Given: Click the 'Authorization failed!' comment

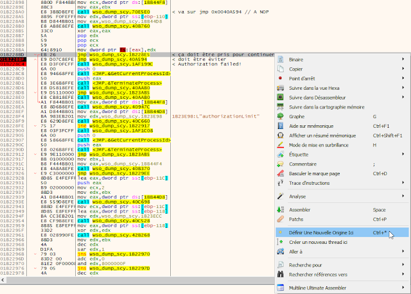Looking at the screenshot, I should [207, 64].
